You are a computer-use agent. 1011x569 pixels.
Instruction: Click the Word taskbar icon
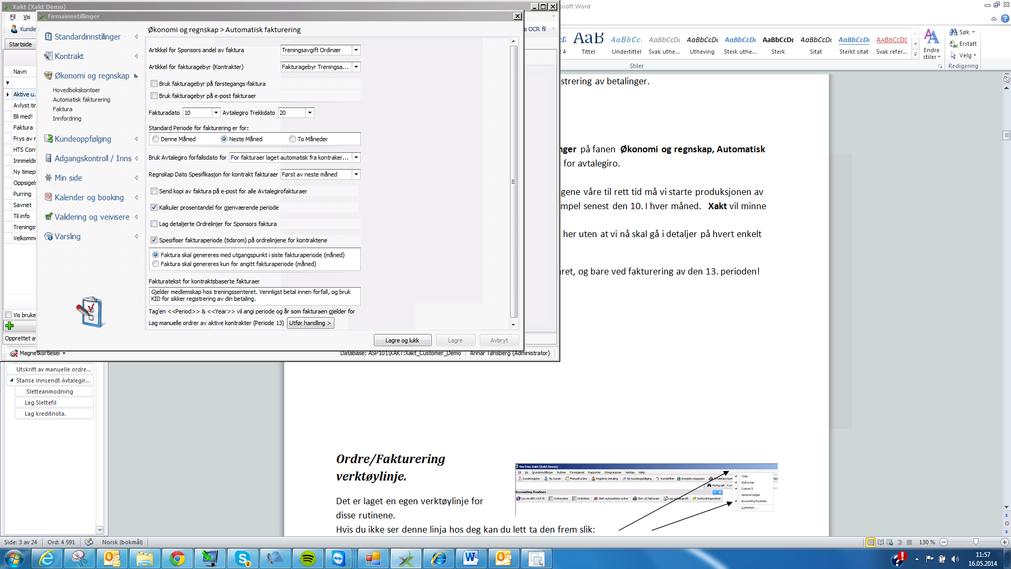(x=471, y=558)
